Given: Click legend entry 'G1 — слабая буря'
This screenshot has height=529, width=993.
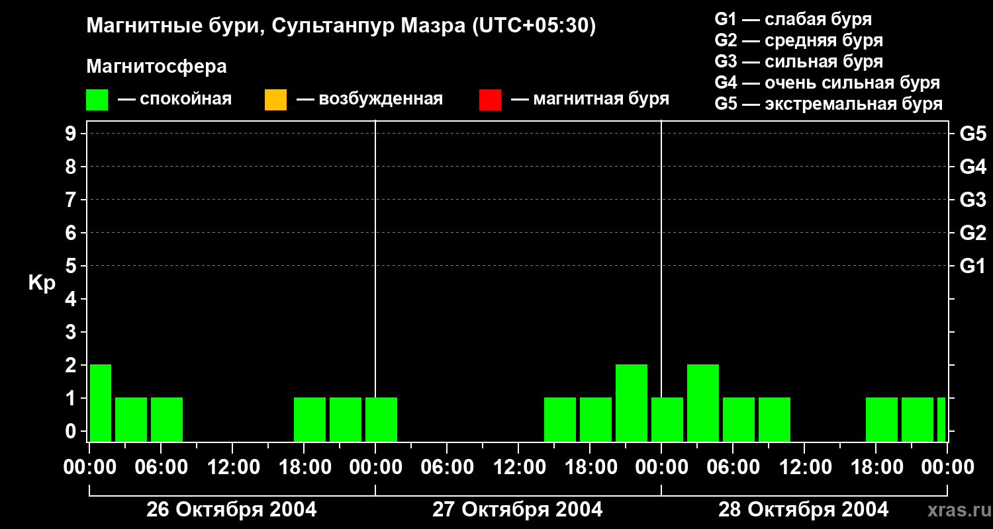Looking at the screenshot, I should pos(792,19).
